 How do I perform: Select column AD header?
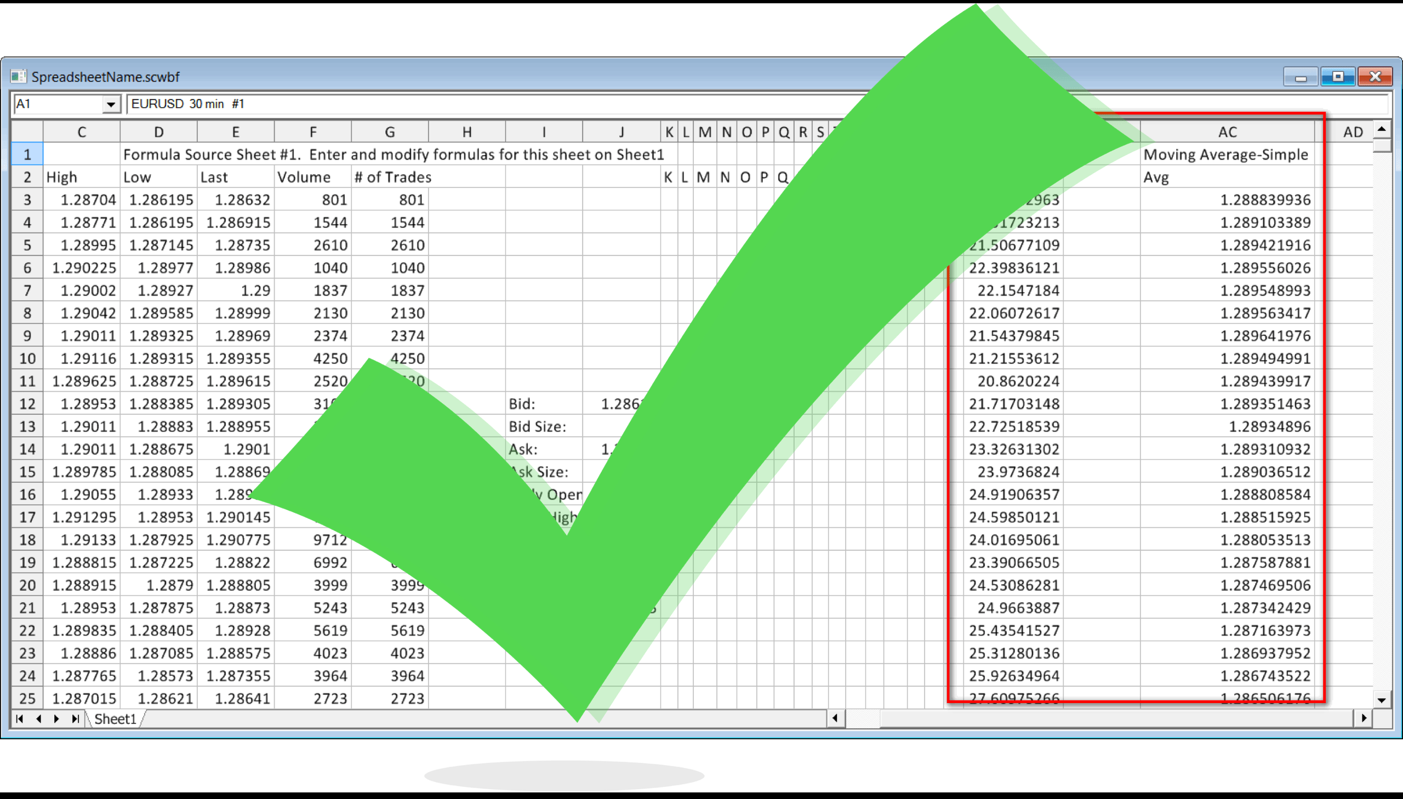coord(1353,132)
